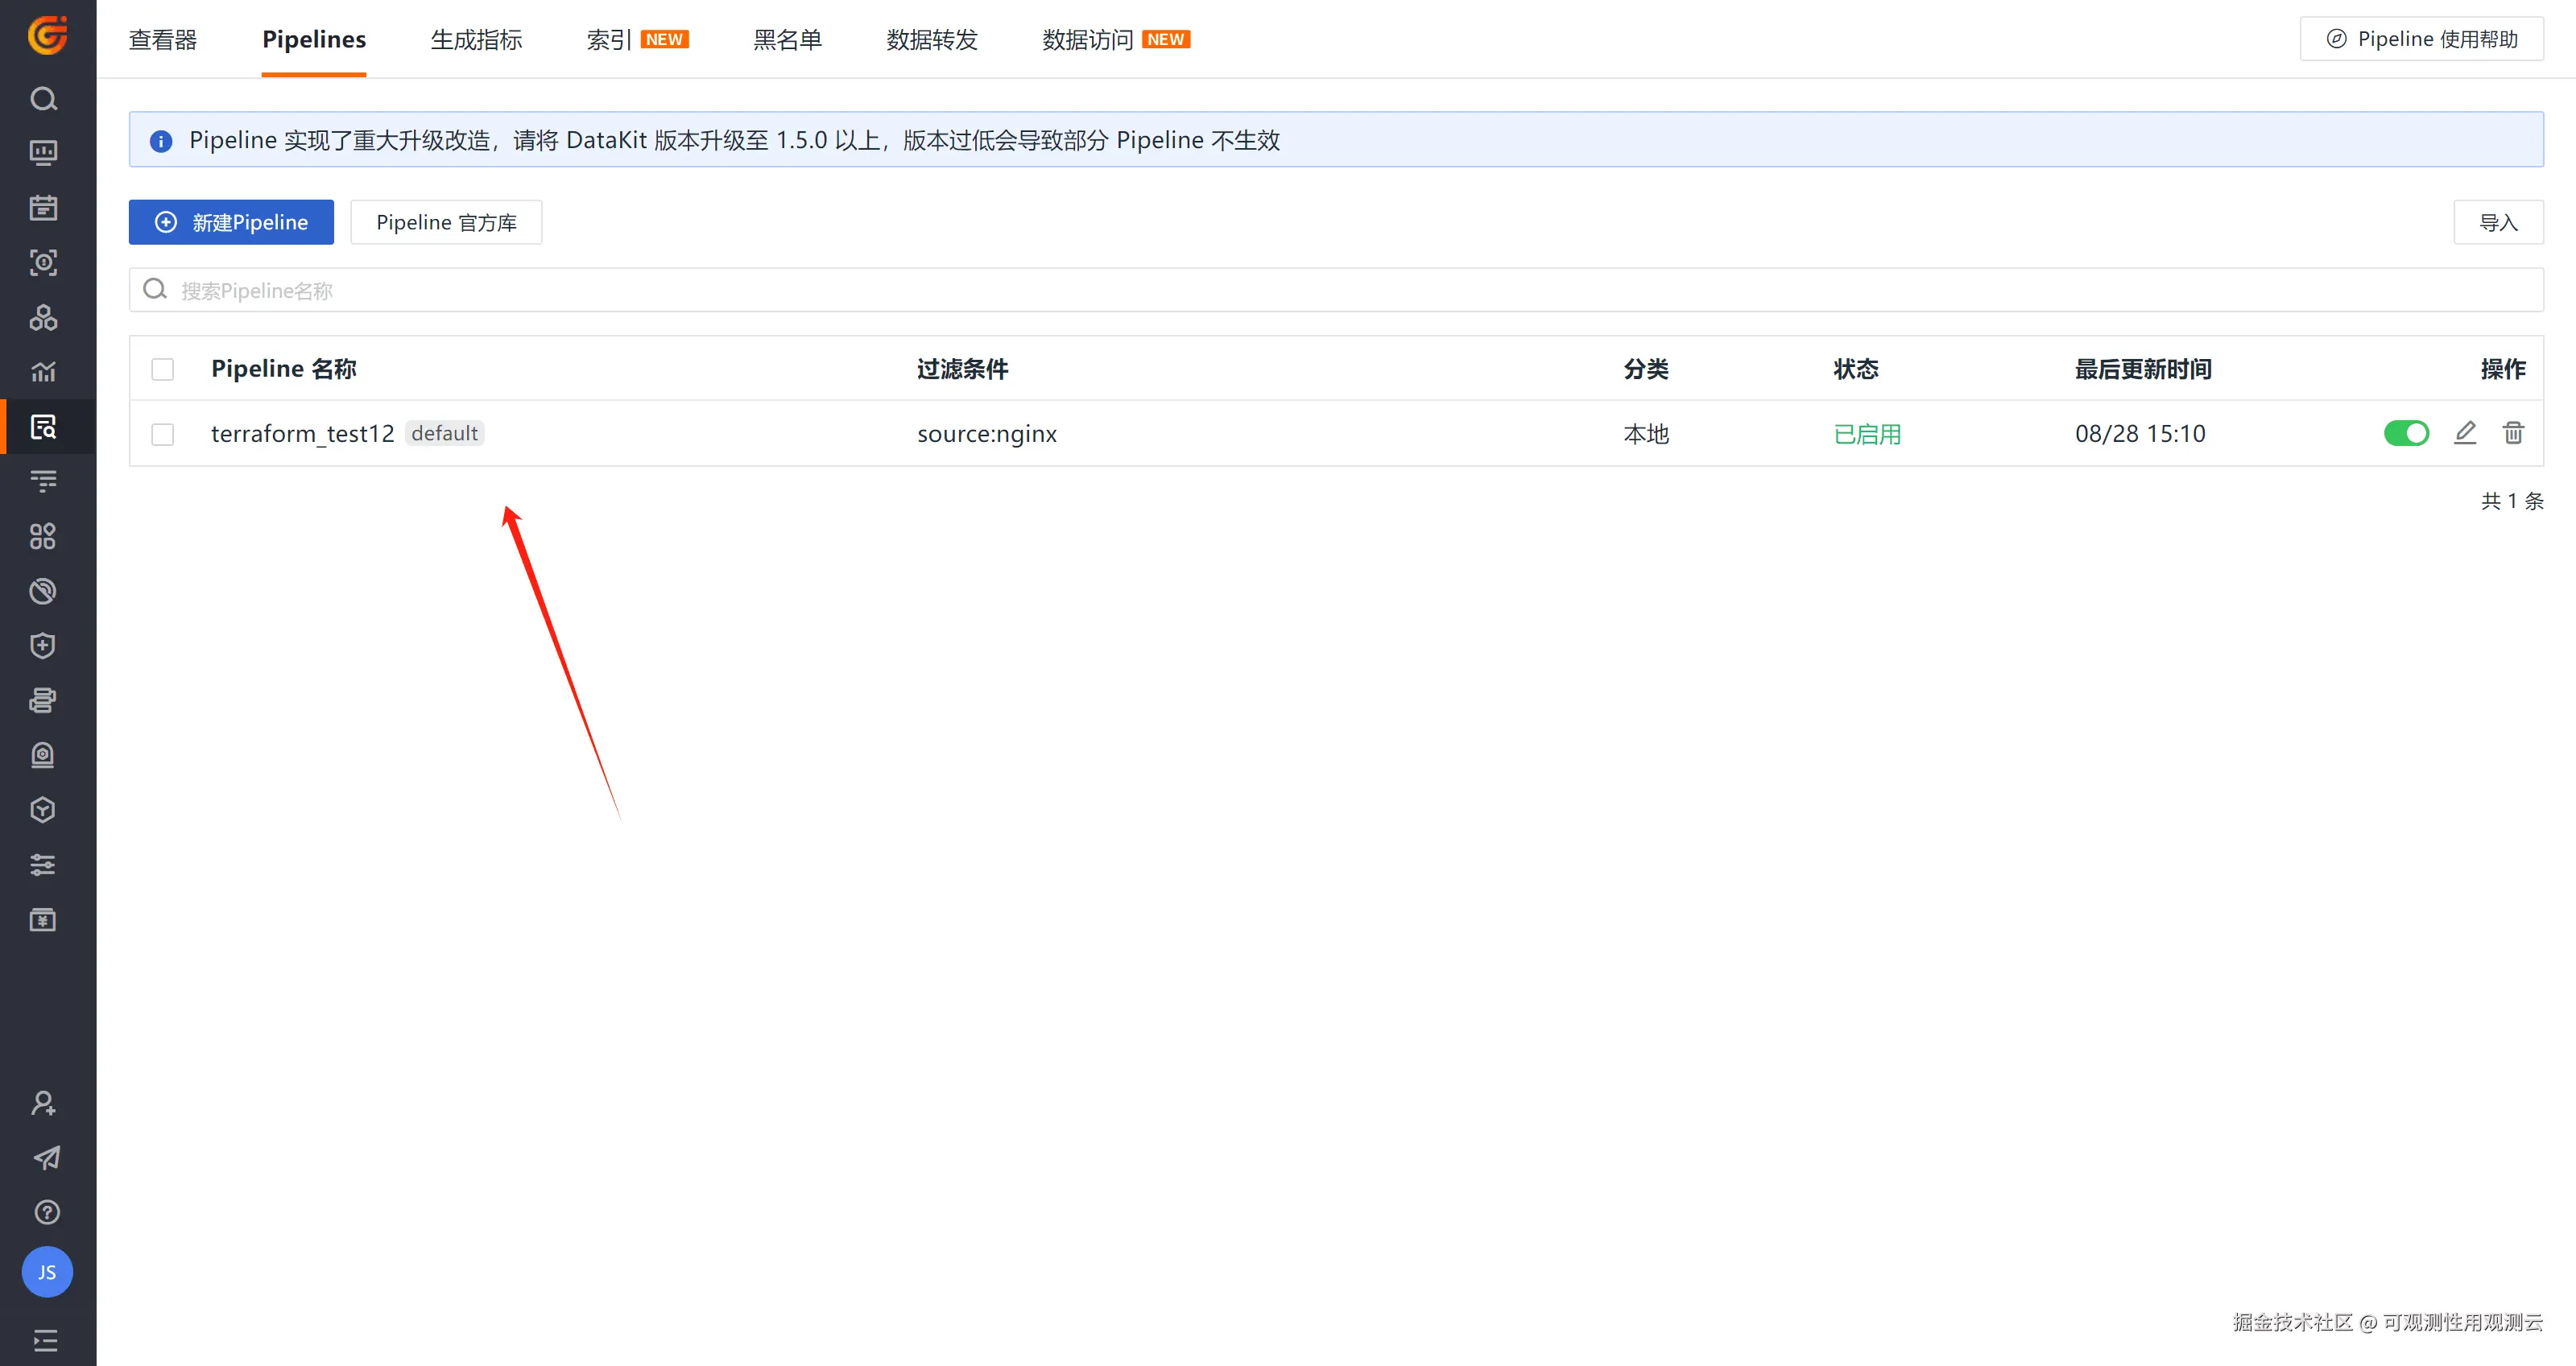2576x1366 pixels.
Task: Expand the sidebar with bottom menu icon
Action: click(46, 1339)
